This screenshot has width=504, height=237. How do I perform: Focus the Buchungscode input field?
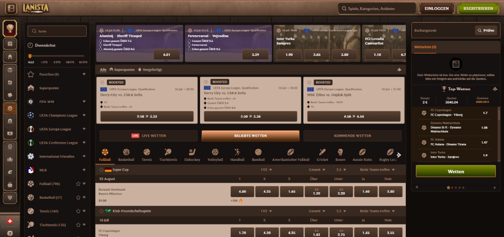443,30
